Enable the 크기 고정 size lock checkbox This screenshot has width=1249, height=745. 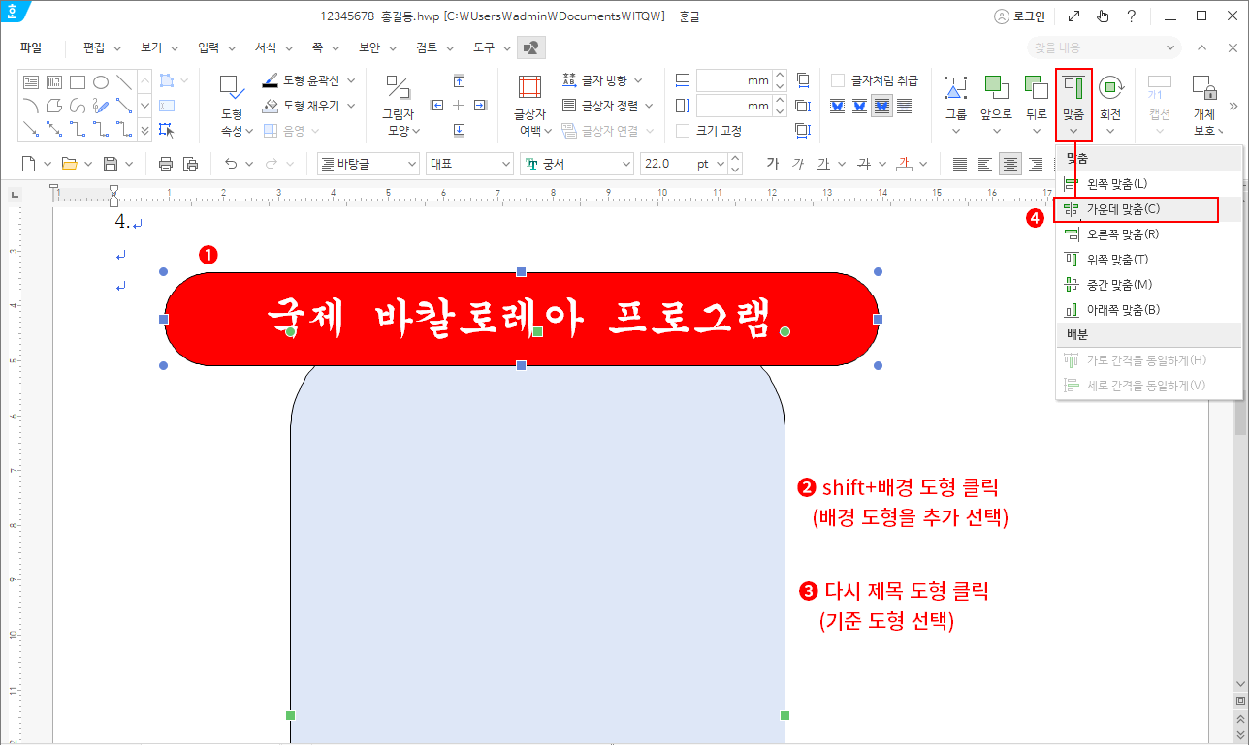pos(681,131)
